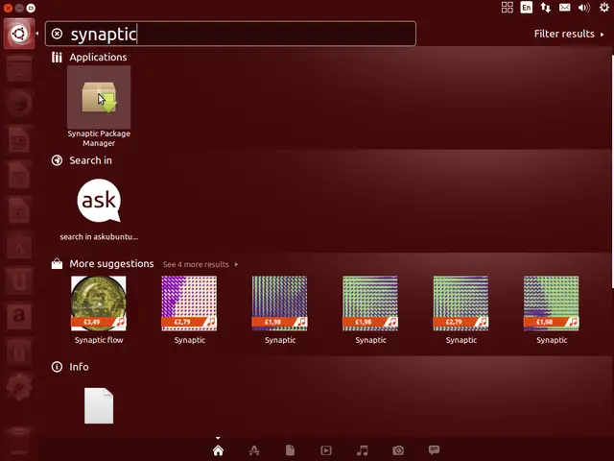Open the mail messaging indicator
The image size is (614, 461).
(x=565, y=7)
